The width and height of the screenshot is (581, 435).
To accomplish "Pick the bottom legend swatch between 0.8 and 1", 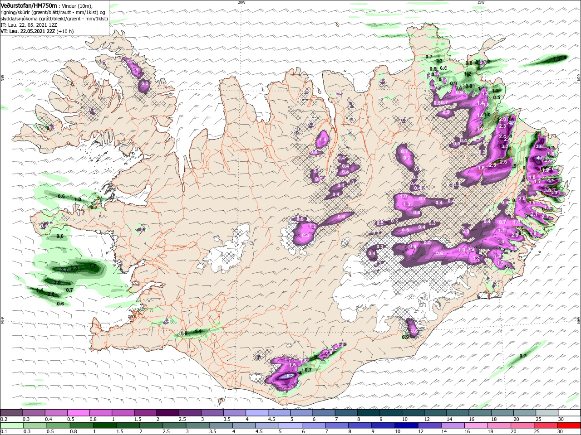I will [x=81, y=425].
